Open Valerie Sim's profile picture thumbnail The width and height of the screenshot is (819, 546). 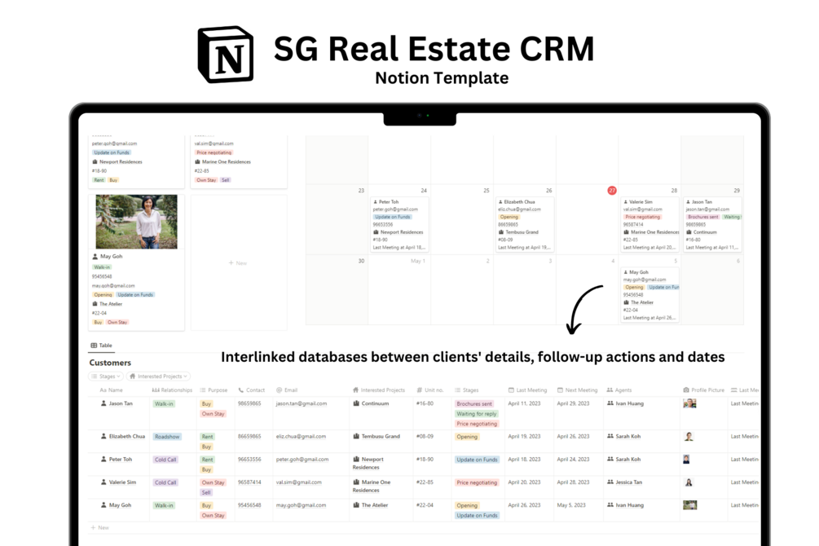[x=689, y=482]
